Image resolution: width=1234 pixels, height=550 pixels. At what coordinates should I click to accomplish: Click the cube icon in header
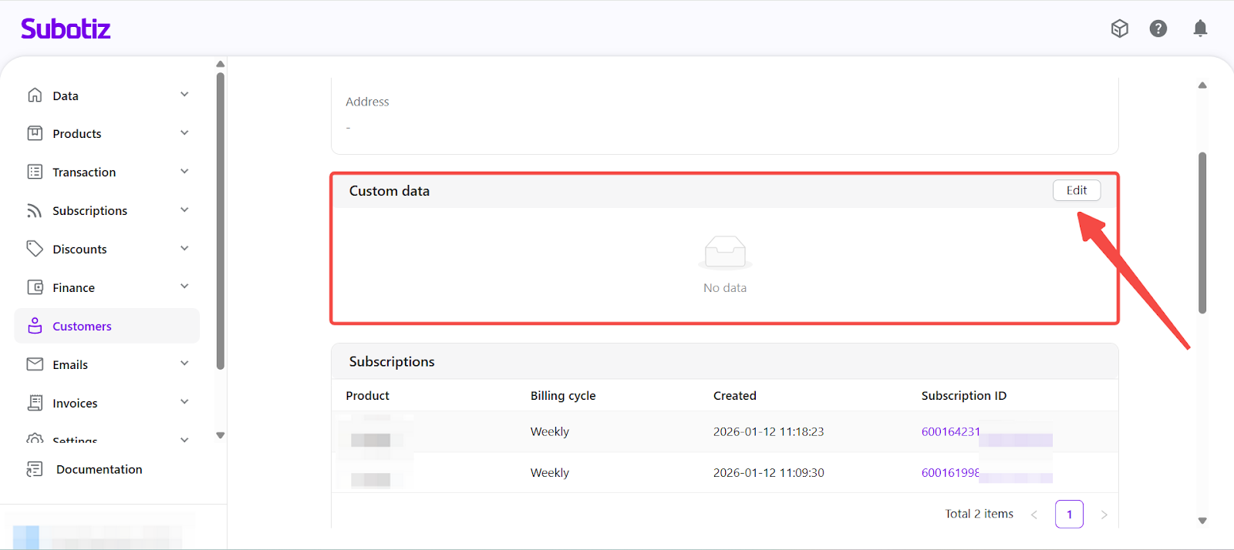[x=1119, y=29]
